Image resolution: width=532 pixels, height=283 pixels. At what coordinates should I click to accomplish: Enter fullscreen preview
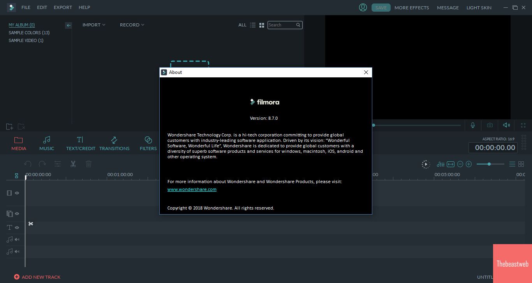coord(523,125)
